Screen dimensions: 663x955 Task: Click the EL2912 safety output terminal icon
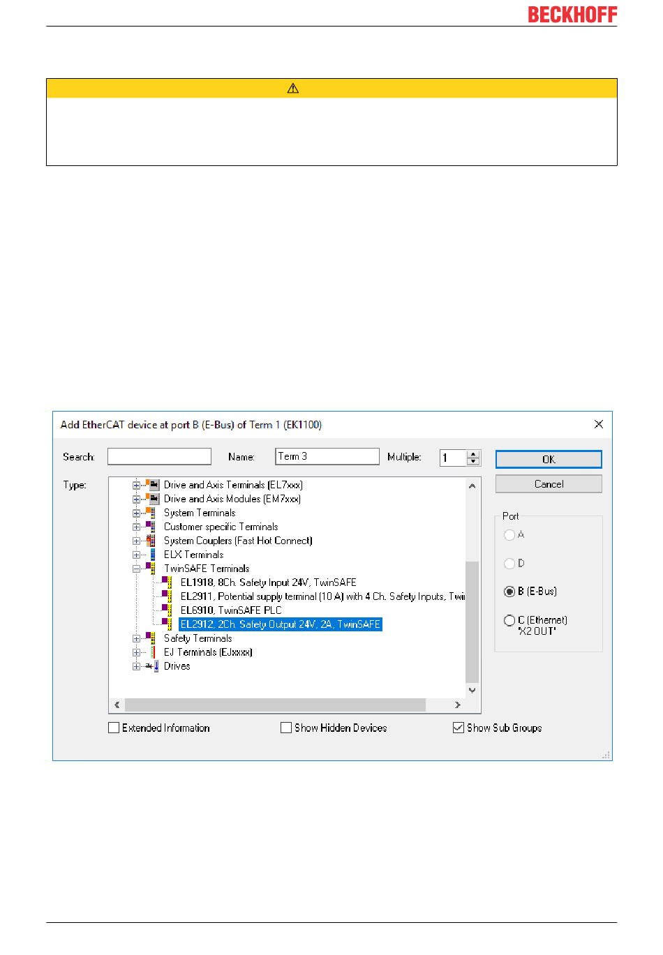pos(167,624)
